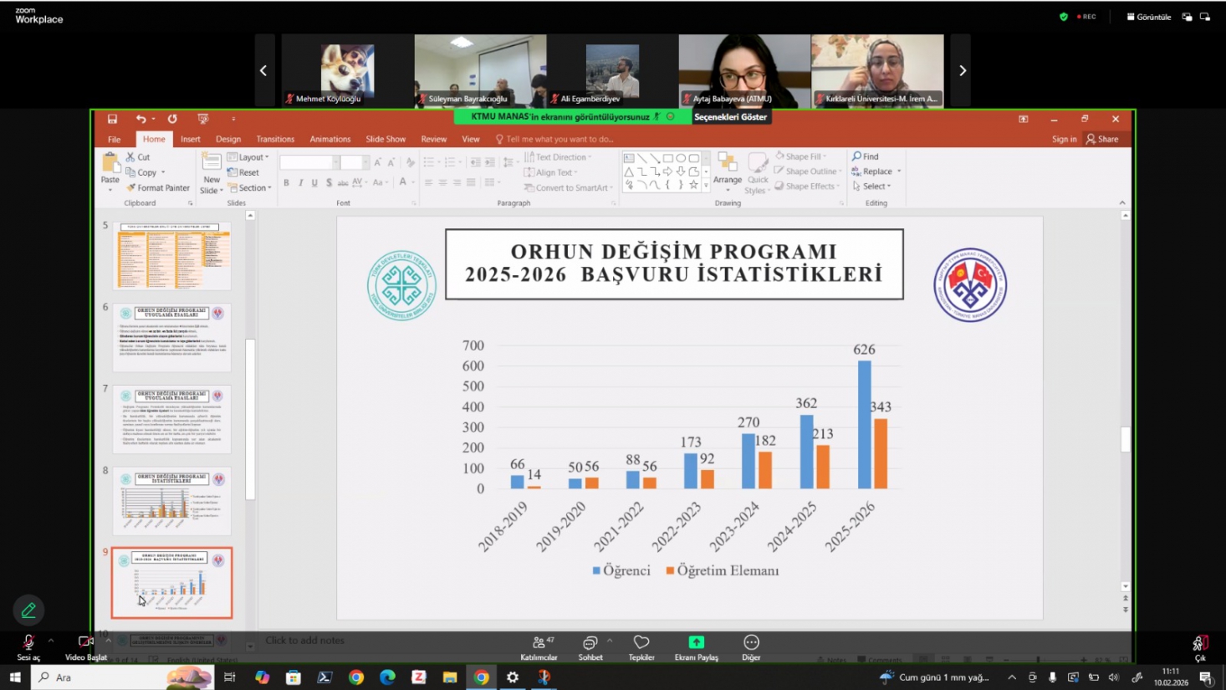Click the Seçenekleri Göster button

pos(730,117)
